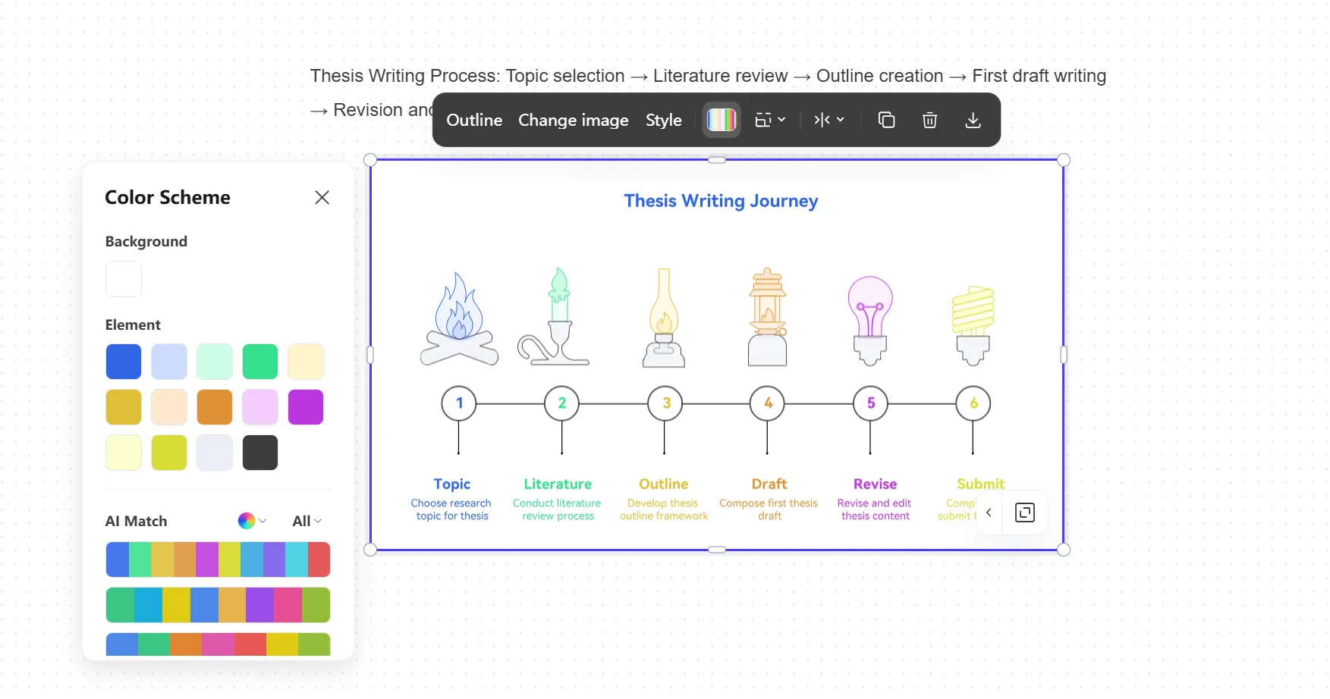The width and height of the screenshot is (1330, 699).
Task: Click the Thesis Writing Journey title
Action: pyautogui.click(x=721, y=201)
